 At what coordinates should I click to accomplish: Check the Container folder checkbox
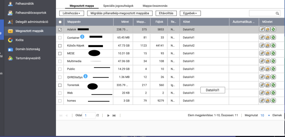(x=60, y=38)
